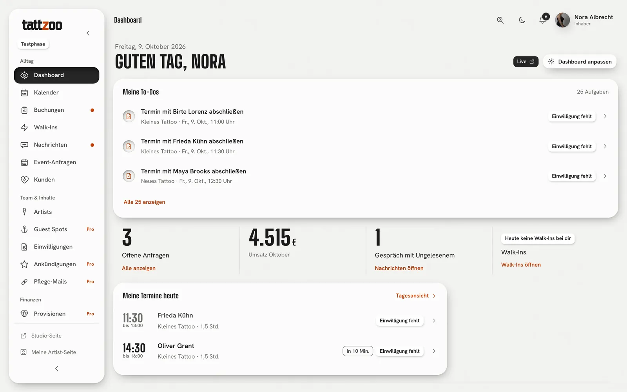The image size is (627, 392).
Task: Open chevron for Frieda Kühn to-do
Action: point(605,146)
